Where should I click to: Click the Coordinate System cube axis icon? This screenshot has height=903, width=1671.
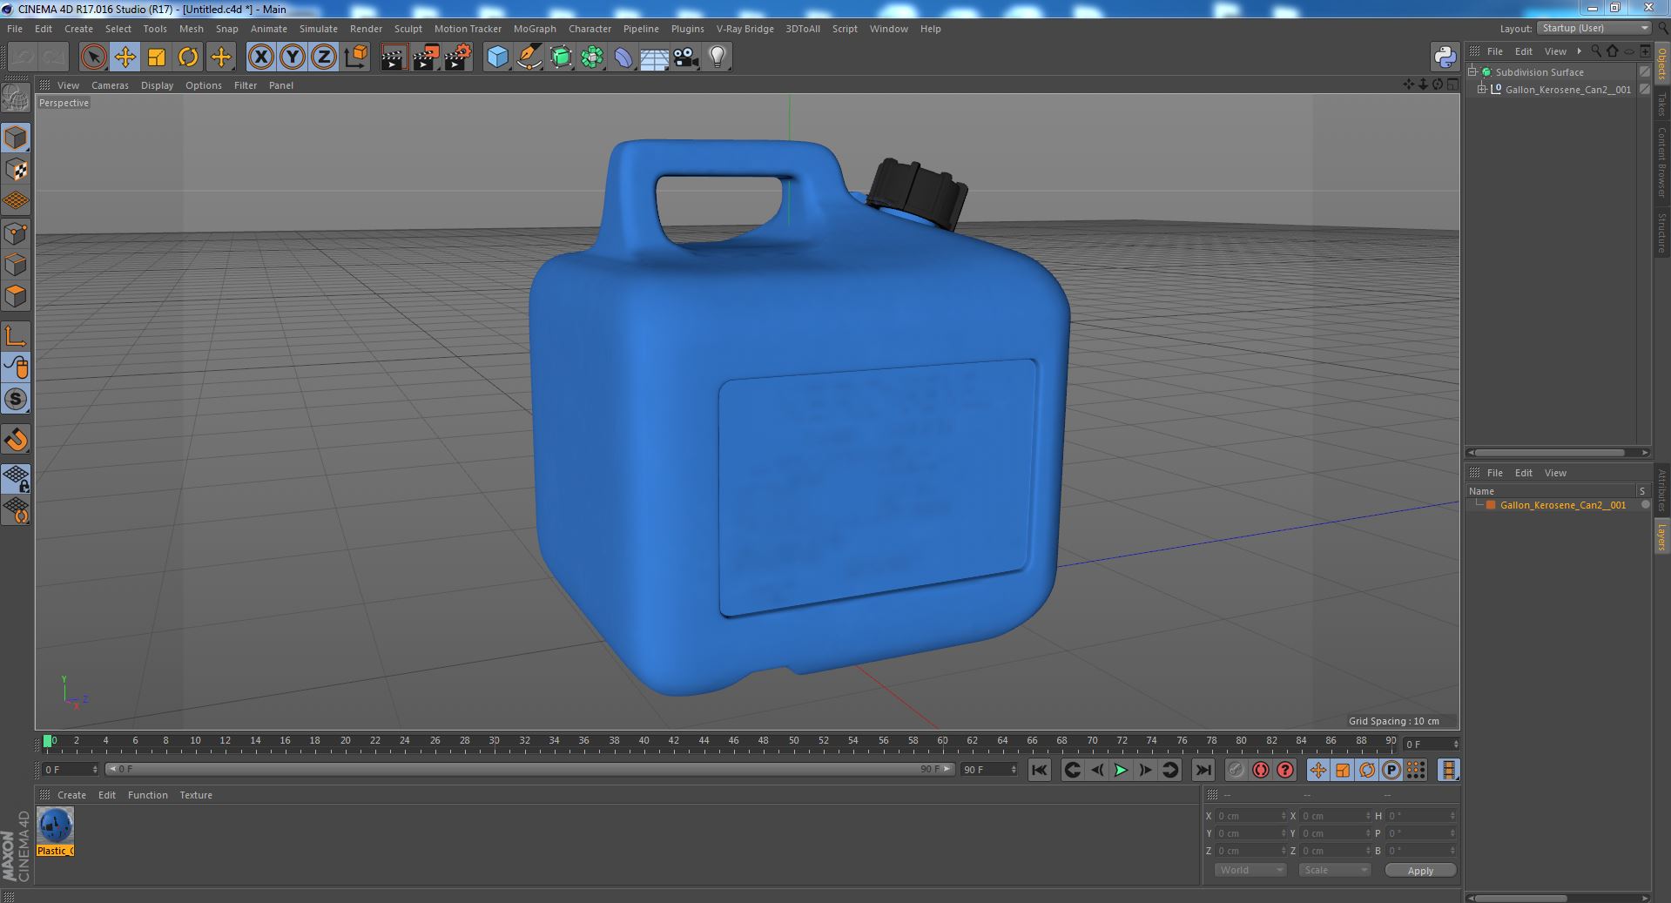tap(355, 57)
